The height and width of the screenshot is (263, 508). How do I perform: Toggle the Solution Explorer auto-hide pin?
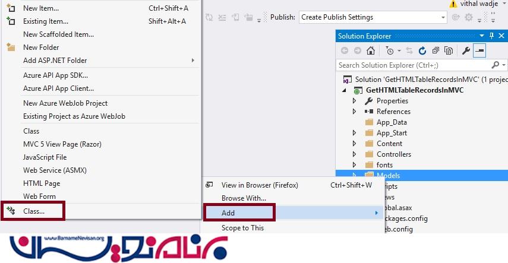(x=492, y=36)
